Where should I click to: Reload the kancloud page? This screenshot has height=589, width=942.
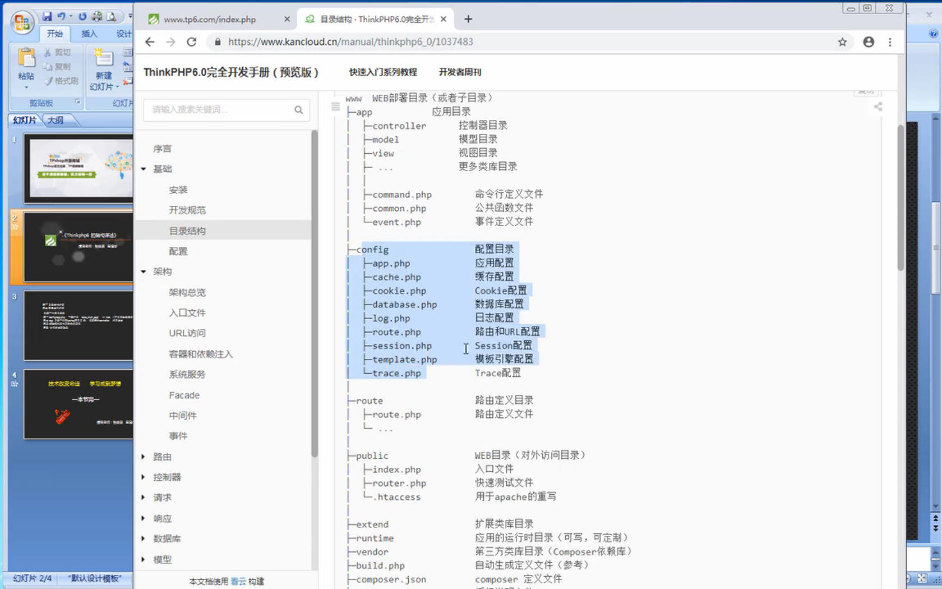(192, 42)
